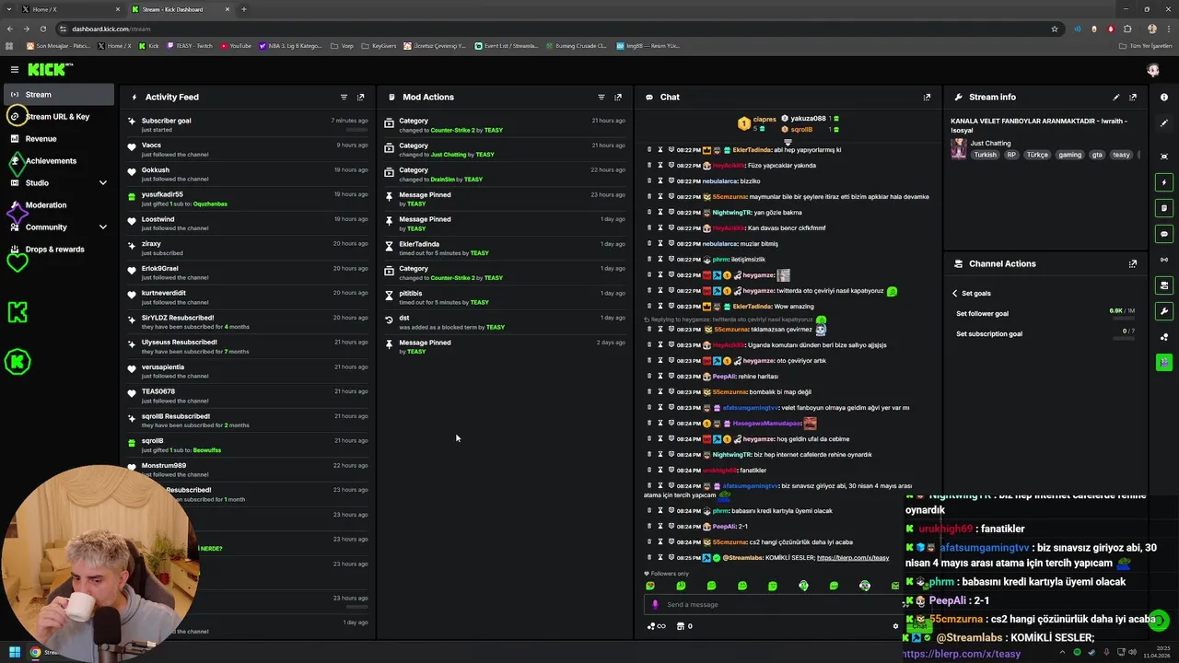Open the YouTube bookmark
Image resolution: width=1179 pixels, height=663 pixels.
click(236, 46)
